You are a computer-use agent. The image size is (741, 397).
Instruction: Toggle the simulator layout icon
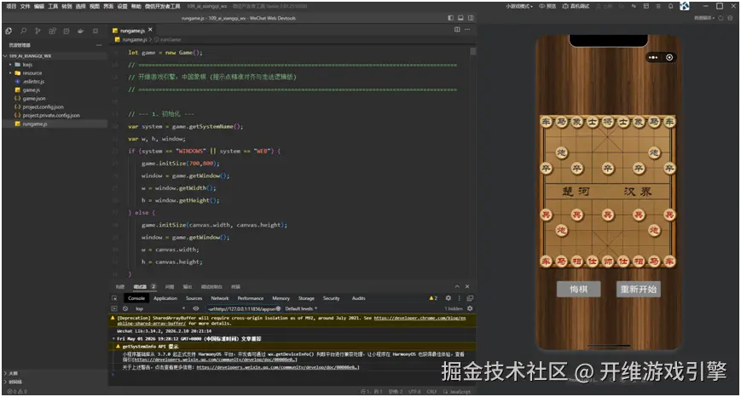[471, 18]
